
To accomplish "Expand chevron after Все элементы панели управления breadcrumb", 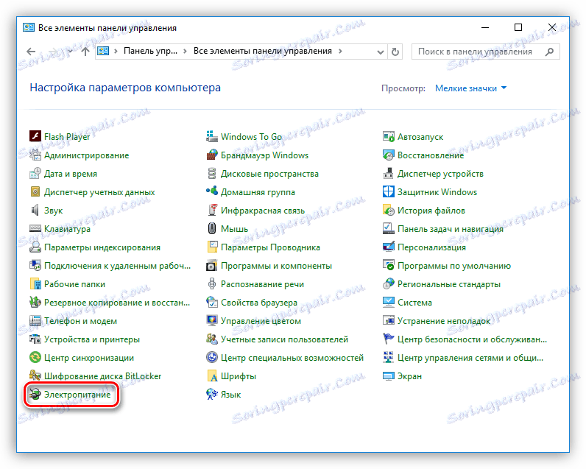I will tap(340, 52).
